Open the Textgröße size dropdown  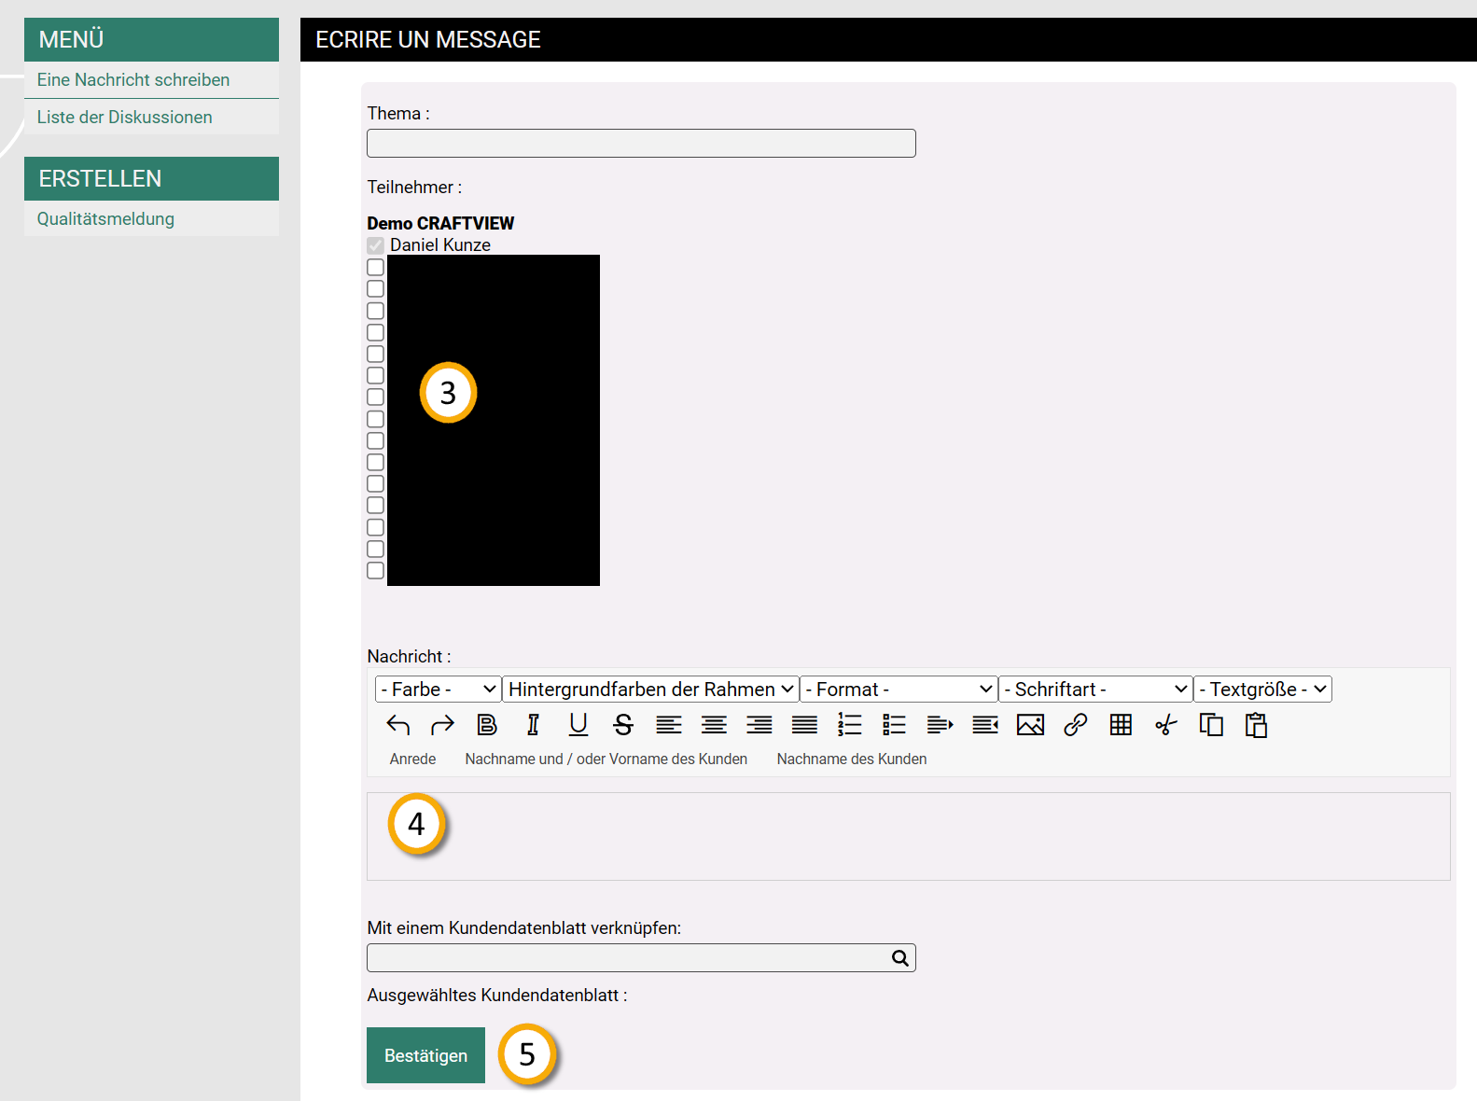1262,690
